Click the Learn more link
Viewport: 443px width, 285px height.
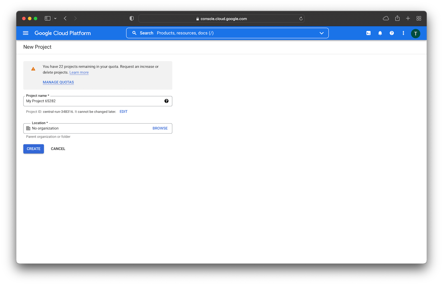[x=79, y=72]
